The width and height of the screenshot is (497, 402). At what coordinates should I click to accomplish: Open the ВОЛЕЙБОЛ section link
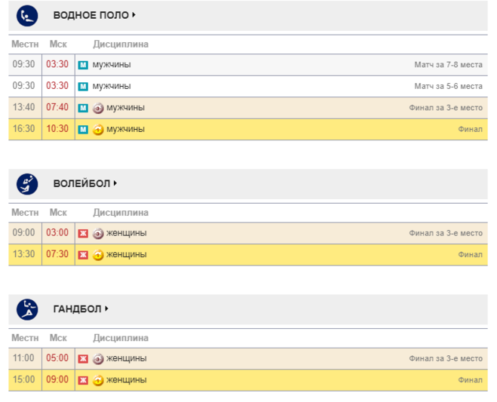pos(81,183)
